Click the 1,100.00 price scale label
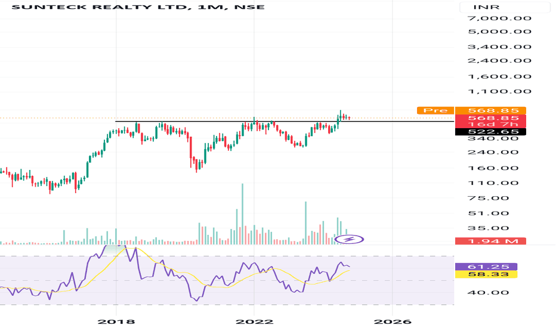556x328 pixels. 499,91
